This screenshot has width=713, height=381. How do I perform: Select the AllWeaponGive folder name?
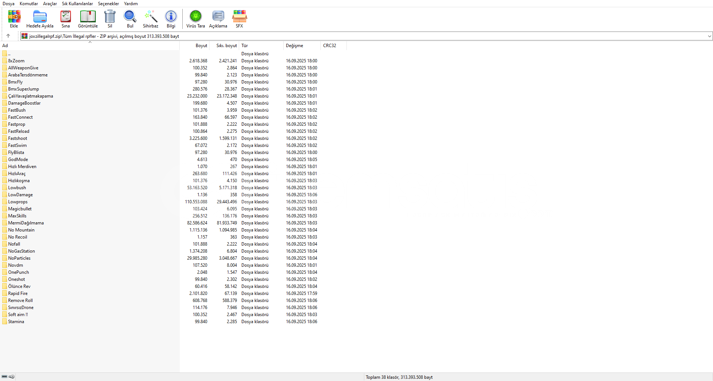click(23, 68)
